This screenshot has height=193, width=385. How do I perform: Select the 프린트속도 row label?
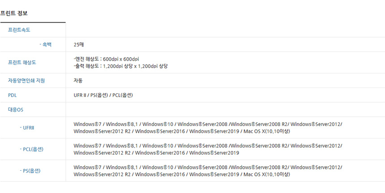[x=19, y=30]
